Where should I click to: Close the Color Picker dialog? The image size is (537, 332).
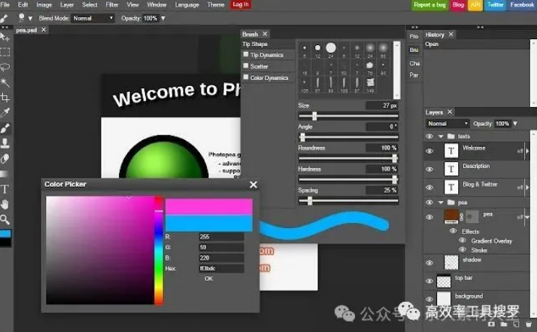point(253,185)
